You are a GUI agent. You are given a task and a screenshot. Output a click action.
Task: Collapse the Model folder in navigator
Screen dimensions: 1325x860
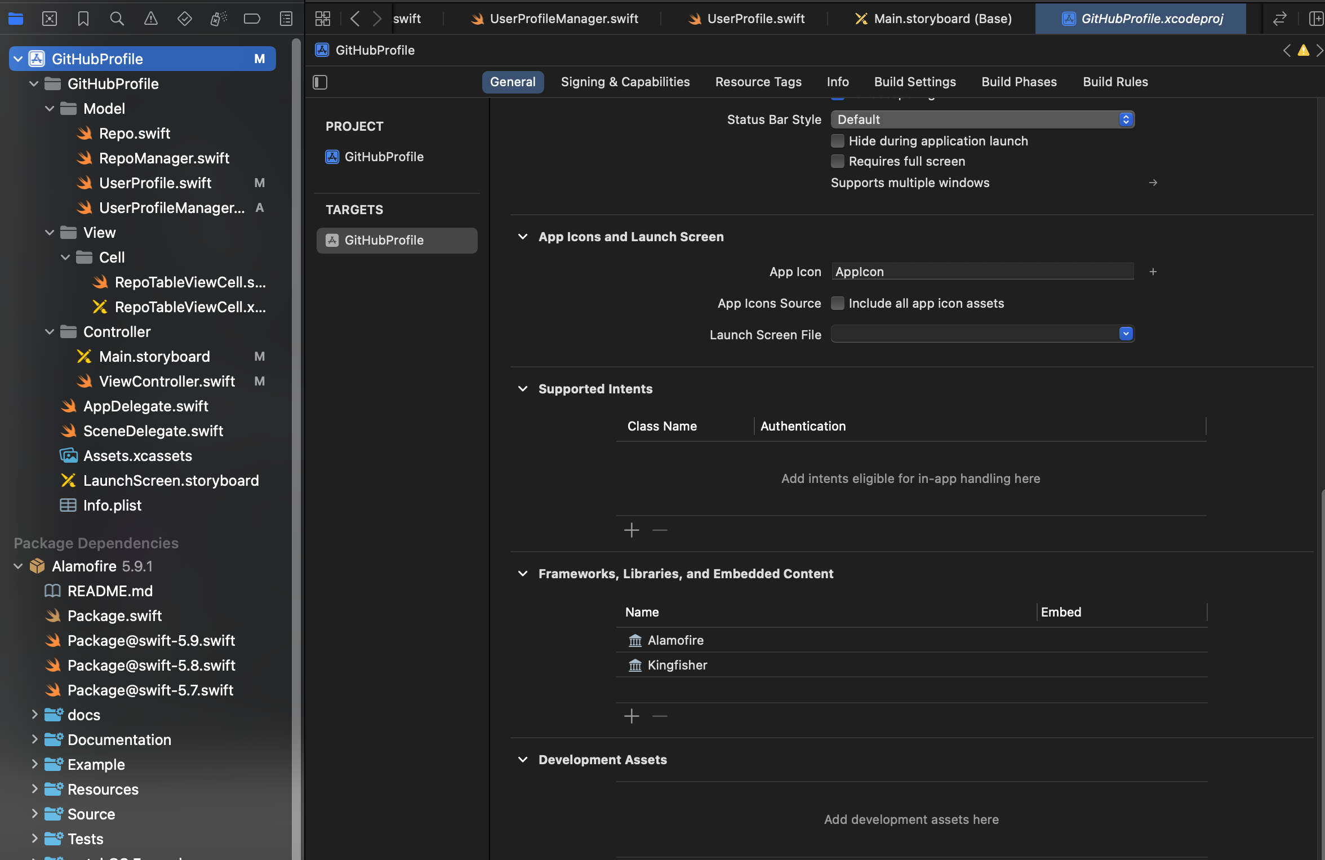coord(50,109)
